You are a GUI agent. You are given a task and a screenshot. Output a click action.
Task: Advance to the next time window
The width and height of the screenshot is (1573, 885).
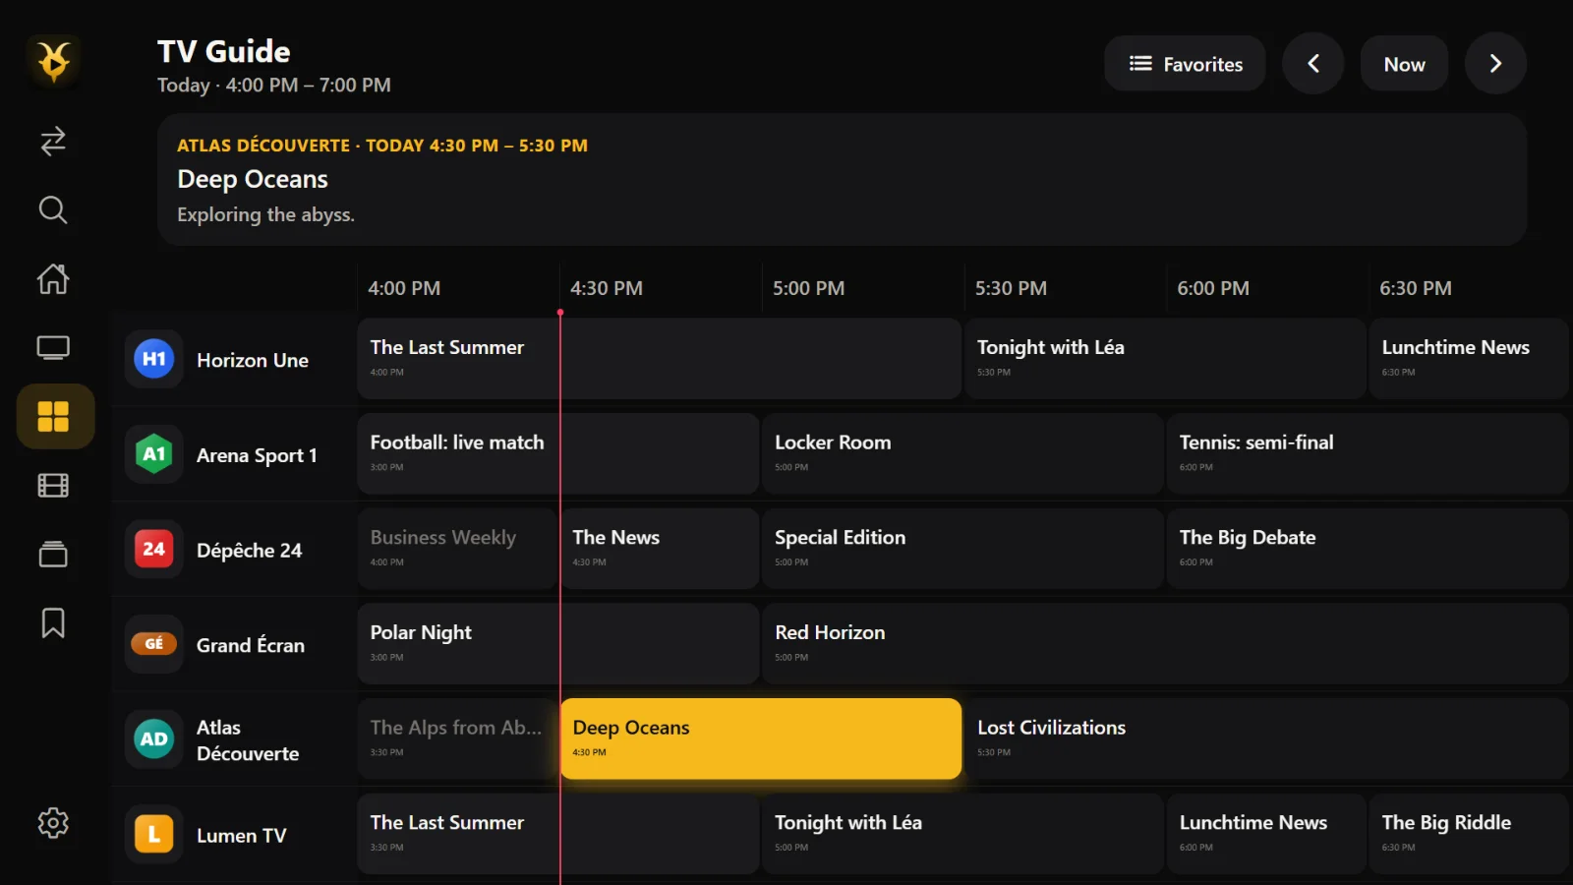pos(1495,64)
